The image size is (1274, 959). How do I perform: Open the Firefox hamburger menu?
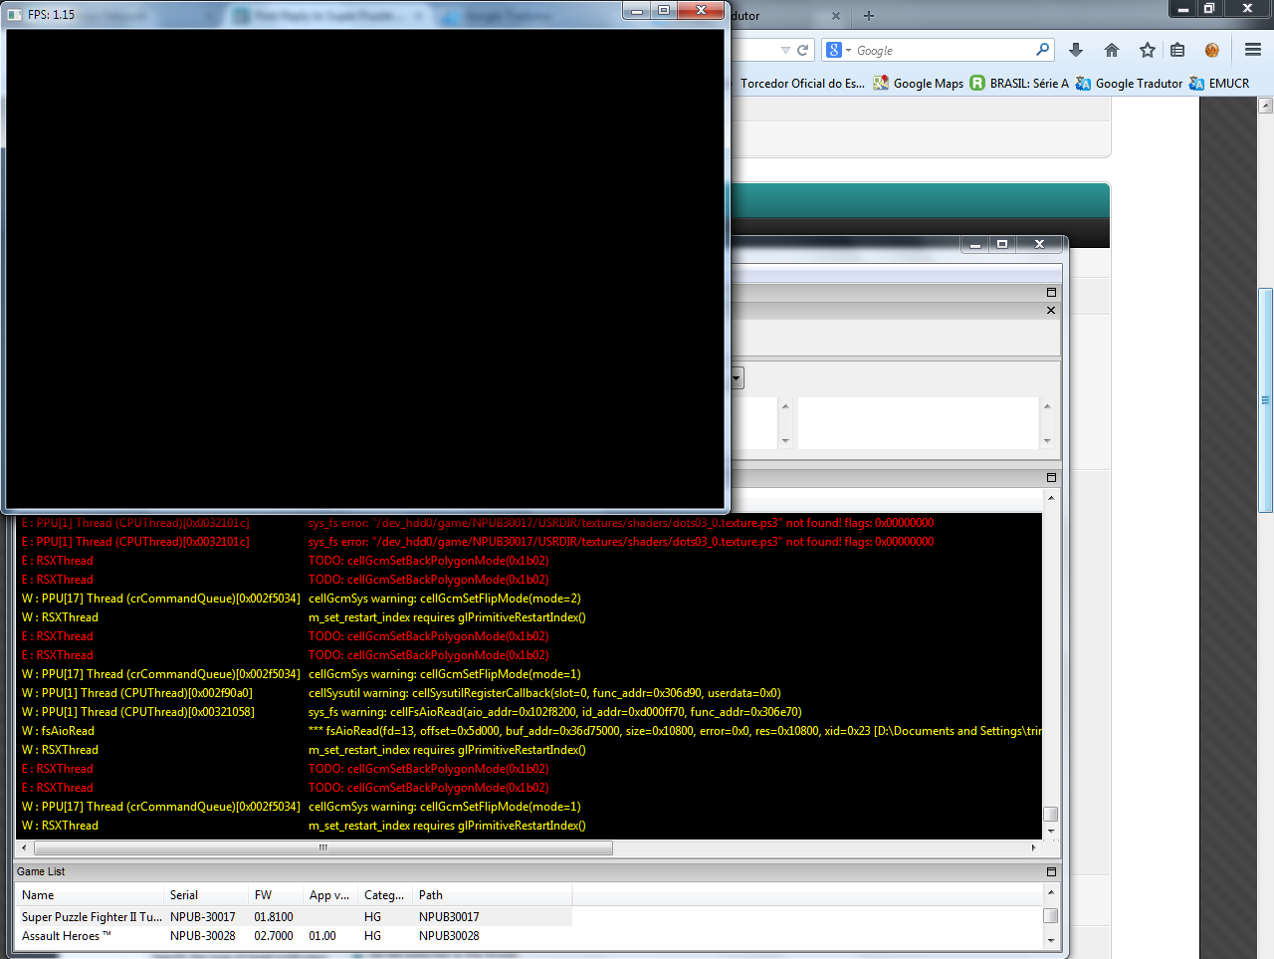tap(1253, 50)
